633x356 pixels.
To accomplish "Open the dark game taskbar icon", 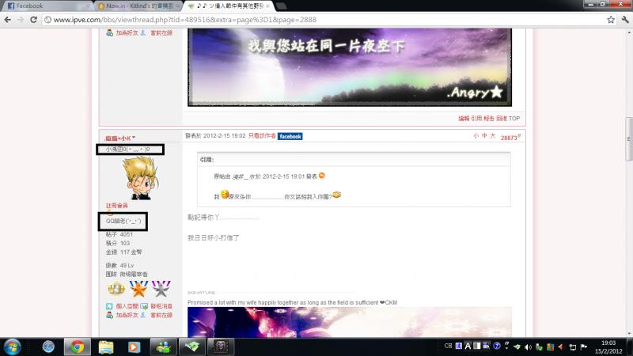I will [x=221, y=347].
